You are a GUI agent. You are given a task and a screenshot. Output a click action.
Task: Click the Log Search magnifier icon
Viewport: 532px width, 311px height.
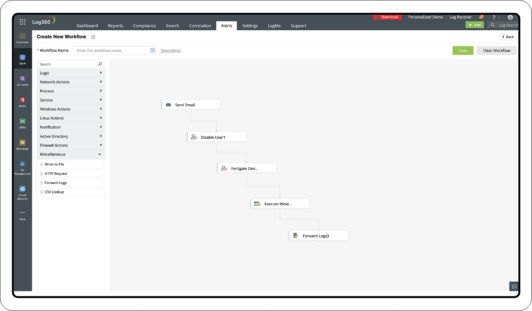493,25
